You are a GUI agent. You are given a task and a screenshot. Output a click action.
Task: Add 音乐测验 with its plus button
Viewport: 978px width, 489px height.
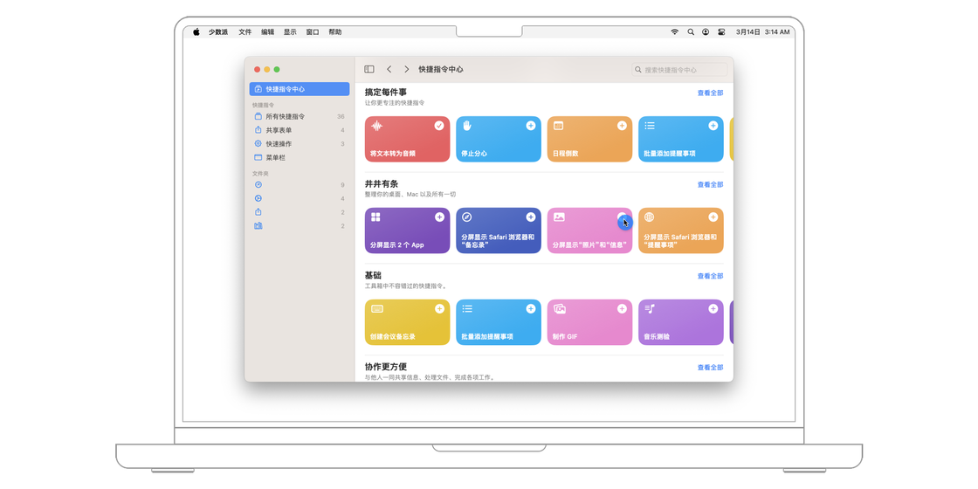(x=713, y=309)
